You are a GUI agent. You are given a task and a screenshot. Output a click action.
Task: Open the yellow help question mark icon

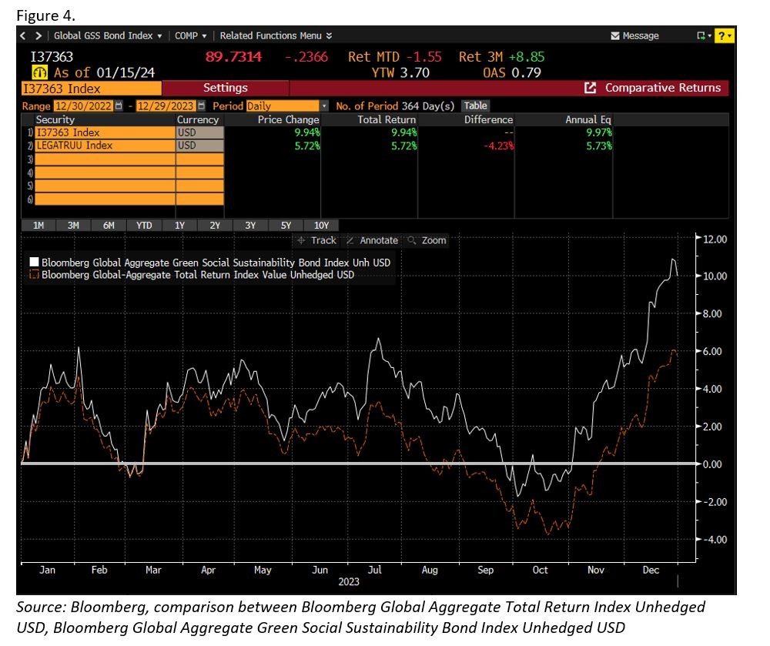[722, 35]
